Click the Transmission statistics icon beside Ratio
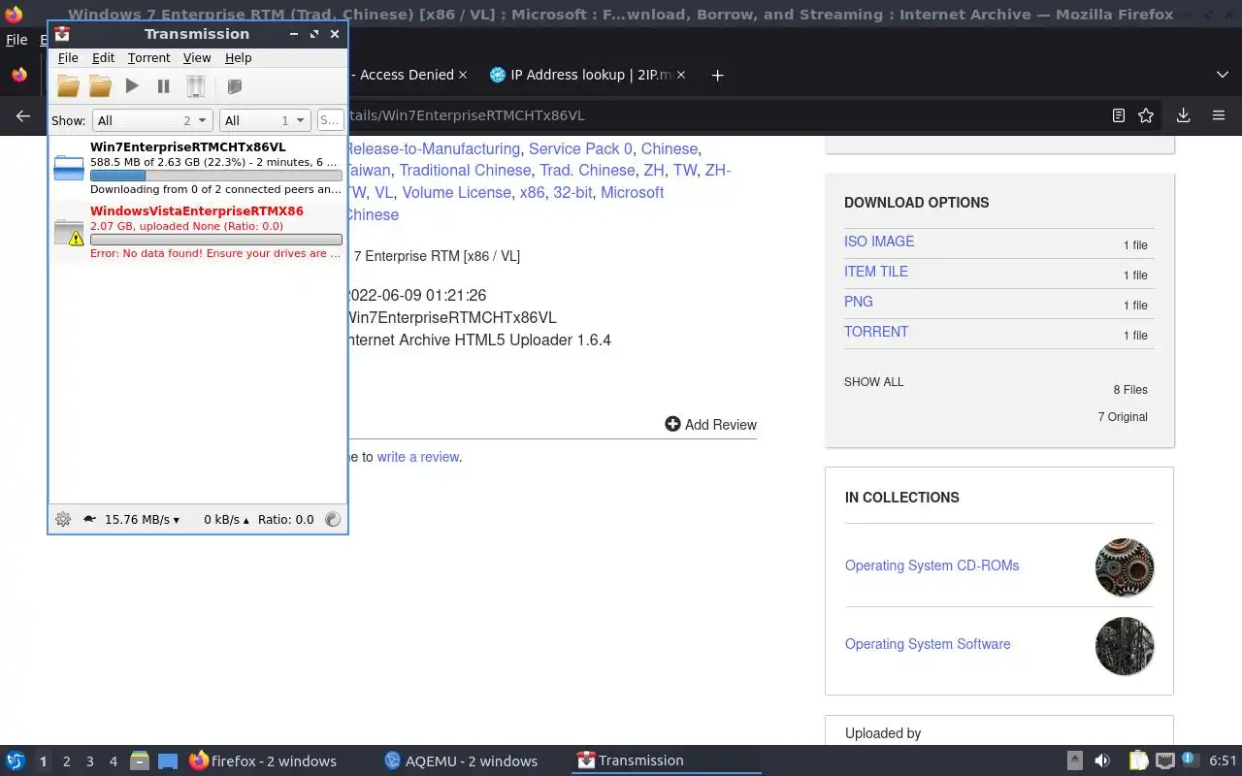 [x=333, y=519]
